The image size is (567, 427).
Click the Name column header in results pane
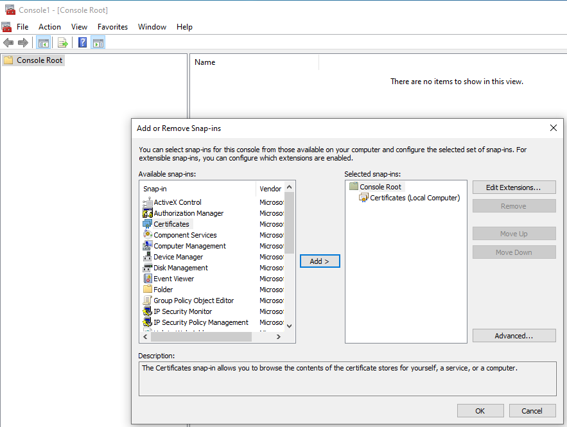coord(254,62)
